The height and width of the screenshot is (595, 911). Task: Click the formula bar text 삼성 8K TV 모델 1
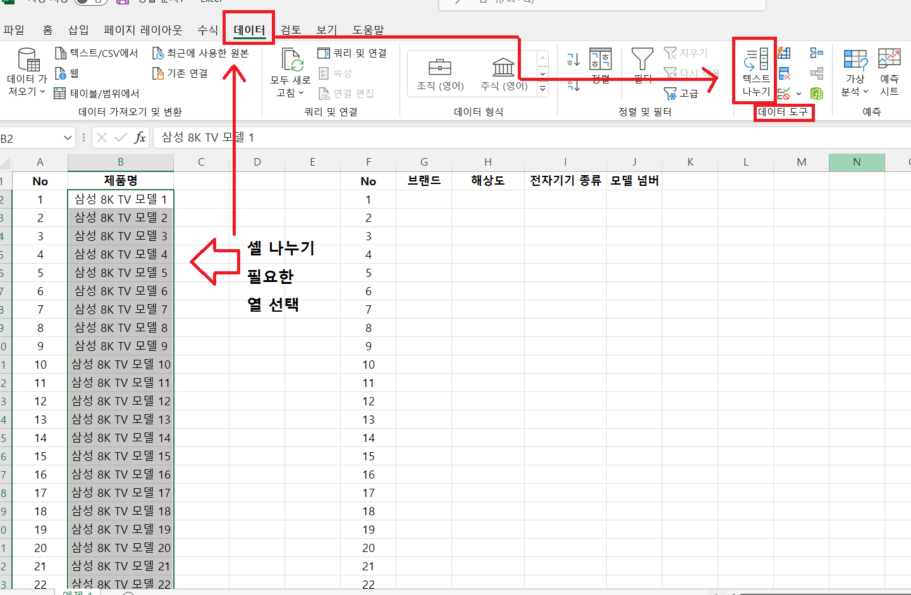207,137
